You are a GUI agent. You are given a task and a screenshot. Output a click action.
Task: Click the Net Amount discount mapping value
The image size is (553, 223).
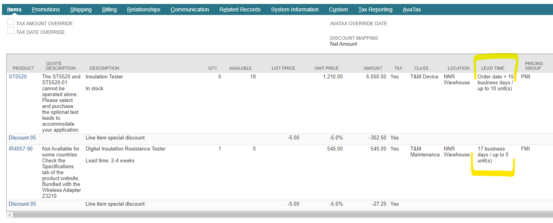coord(344,44)
